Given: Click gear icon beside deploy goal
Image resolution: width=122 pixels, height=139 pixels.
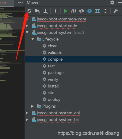Looking at the screenshot, I should click(44, 99).
